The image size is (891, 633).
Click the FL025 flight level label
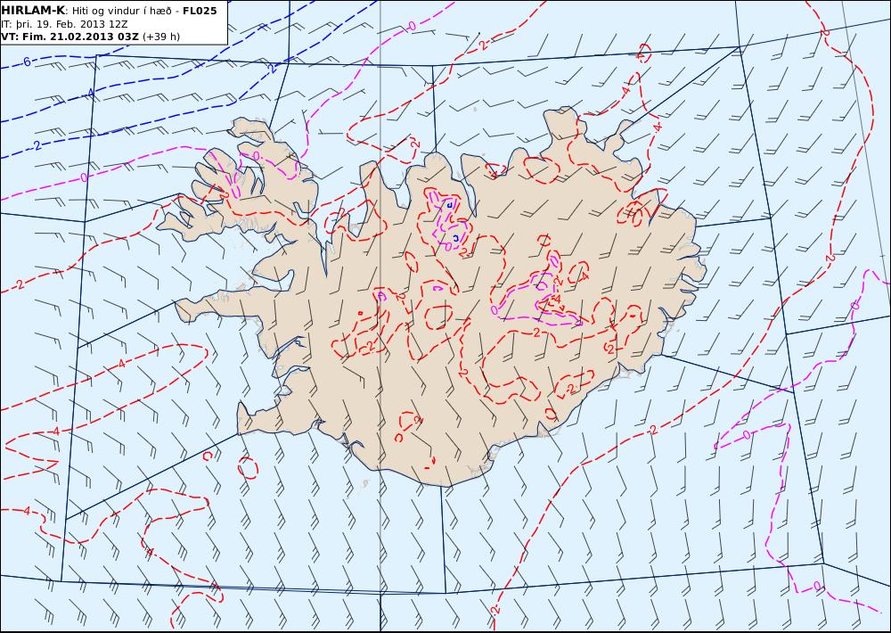click(200, 11)
